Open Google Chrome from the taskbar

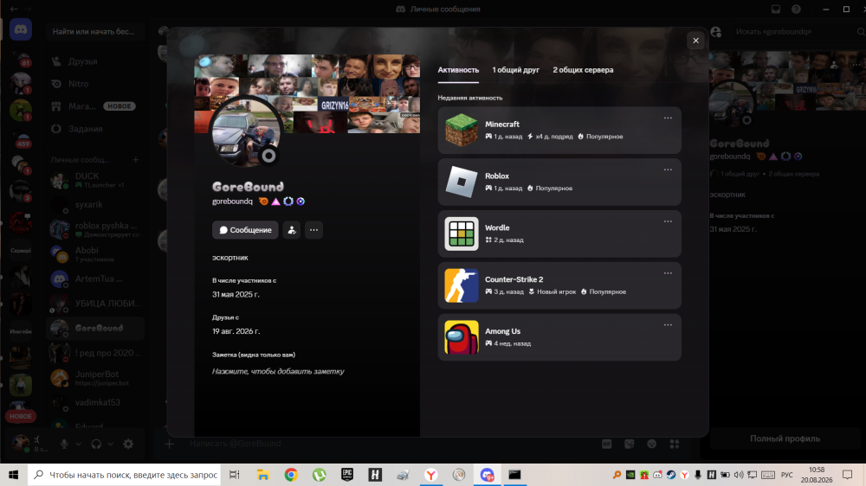point(291,475)
